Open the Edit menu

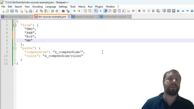[x=10, y=7]
